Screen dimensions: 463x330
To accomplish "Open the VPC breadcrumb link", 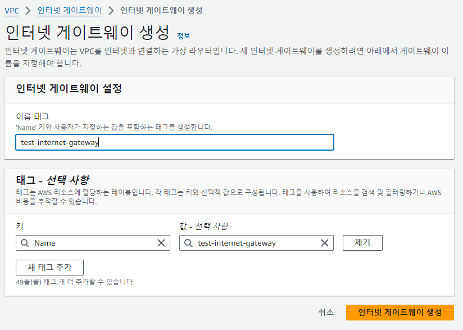I will [x=12, y=11].
